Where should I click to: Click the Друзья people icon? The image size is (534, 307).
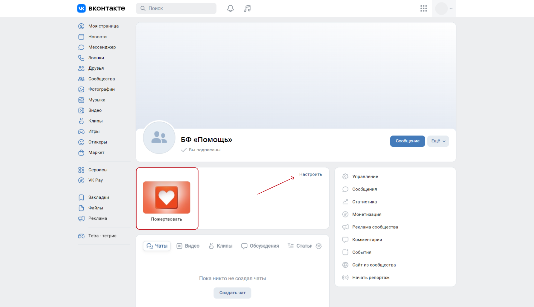point(81,68)
